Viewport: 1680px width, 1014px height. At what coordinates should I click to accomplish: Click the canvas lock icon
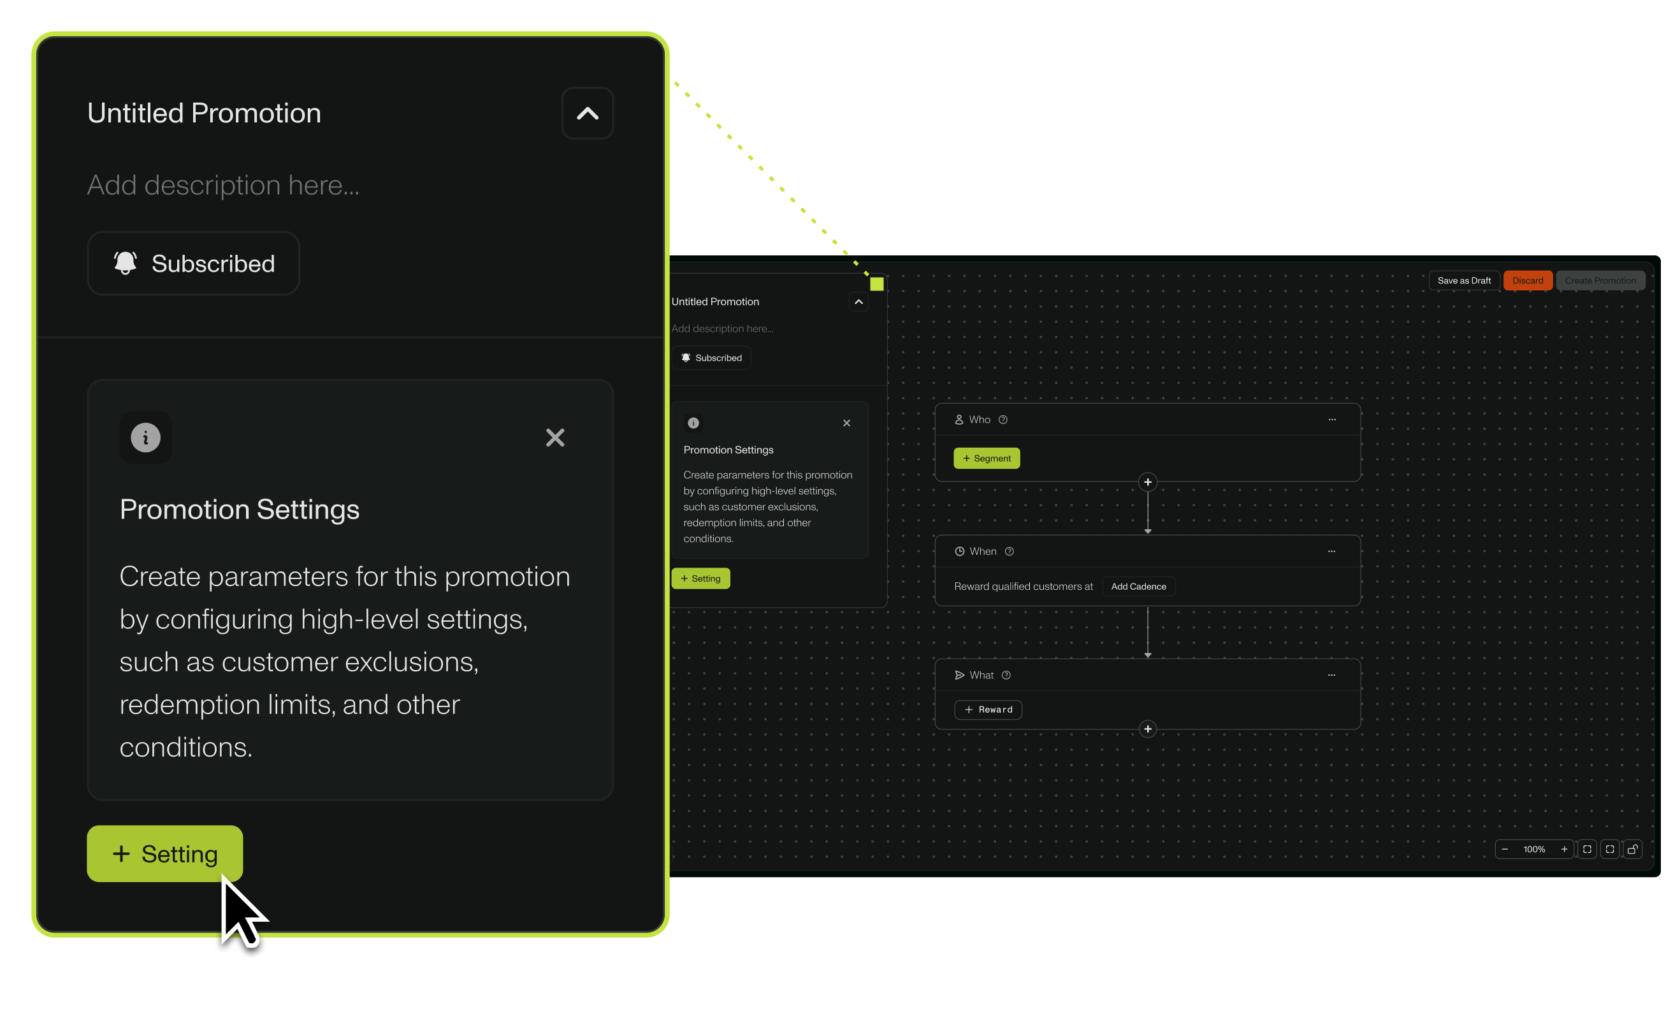1632,849
